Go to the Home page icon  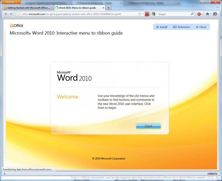coord(207,14)
